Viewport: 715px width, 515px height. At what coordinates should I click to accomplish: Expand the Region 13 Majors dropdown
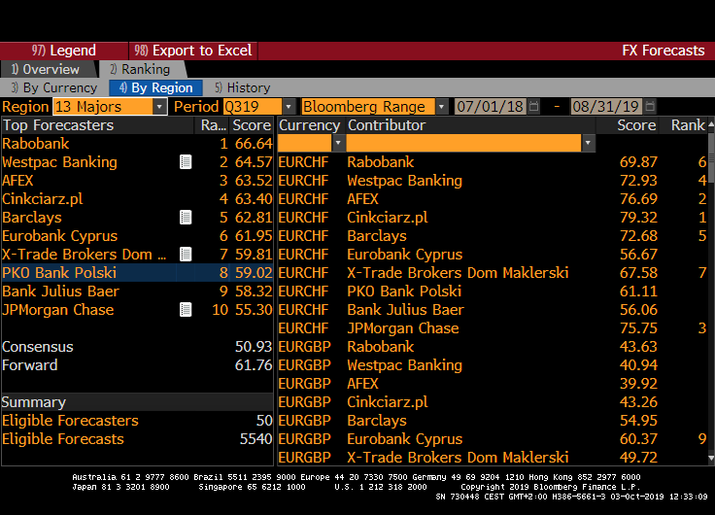(159, 107)
